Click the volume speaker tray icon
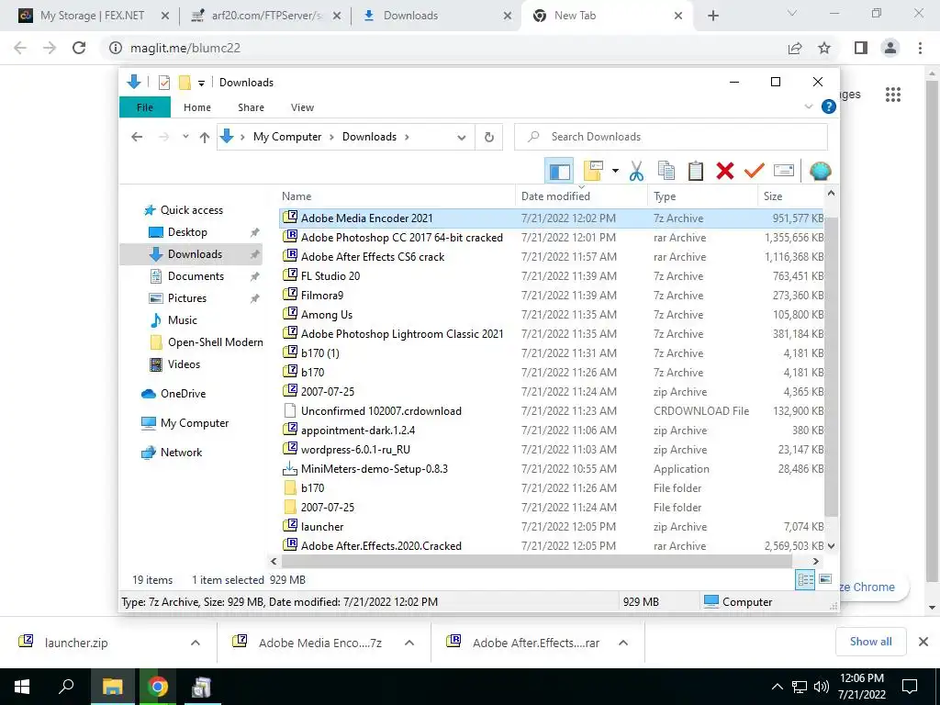This screenshot has height=705, width=940. point(822,687)
